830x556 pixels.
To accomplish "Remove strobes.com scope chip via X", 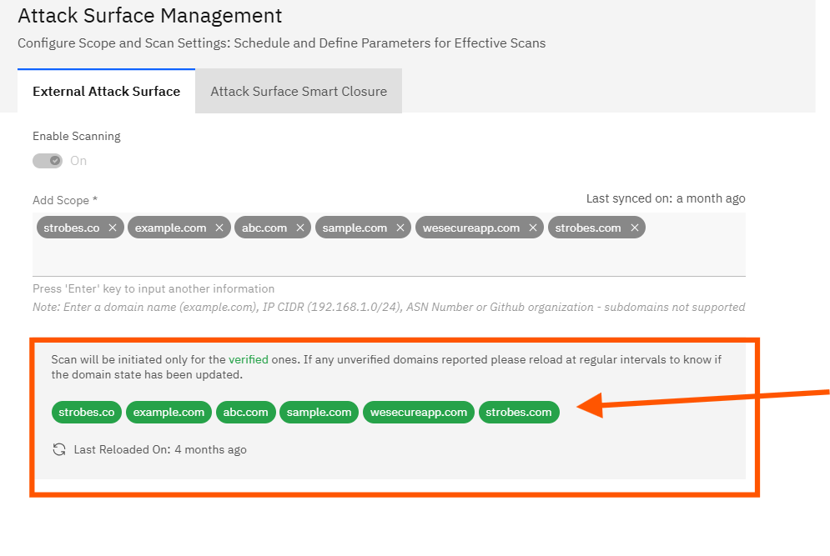I will pyautogui.click(x=635, y=228).
